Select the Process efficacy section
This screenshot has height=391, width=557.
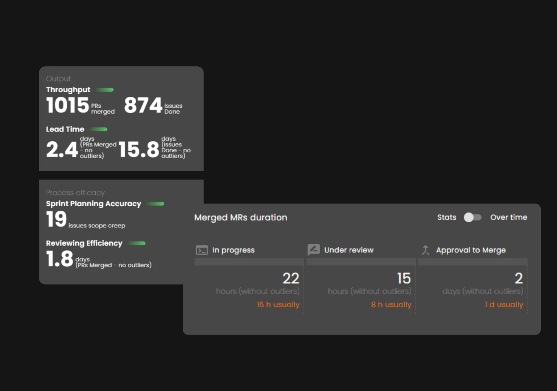[75, 193]
